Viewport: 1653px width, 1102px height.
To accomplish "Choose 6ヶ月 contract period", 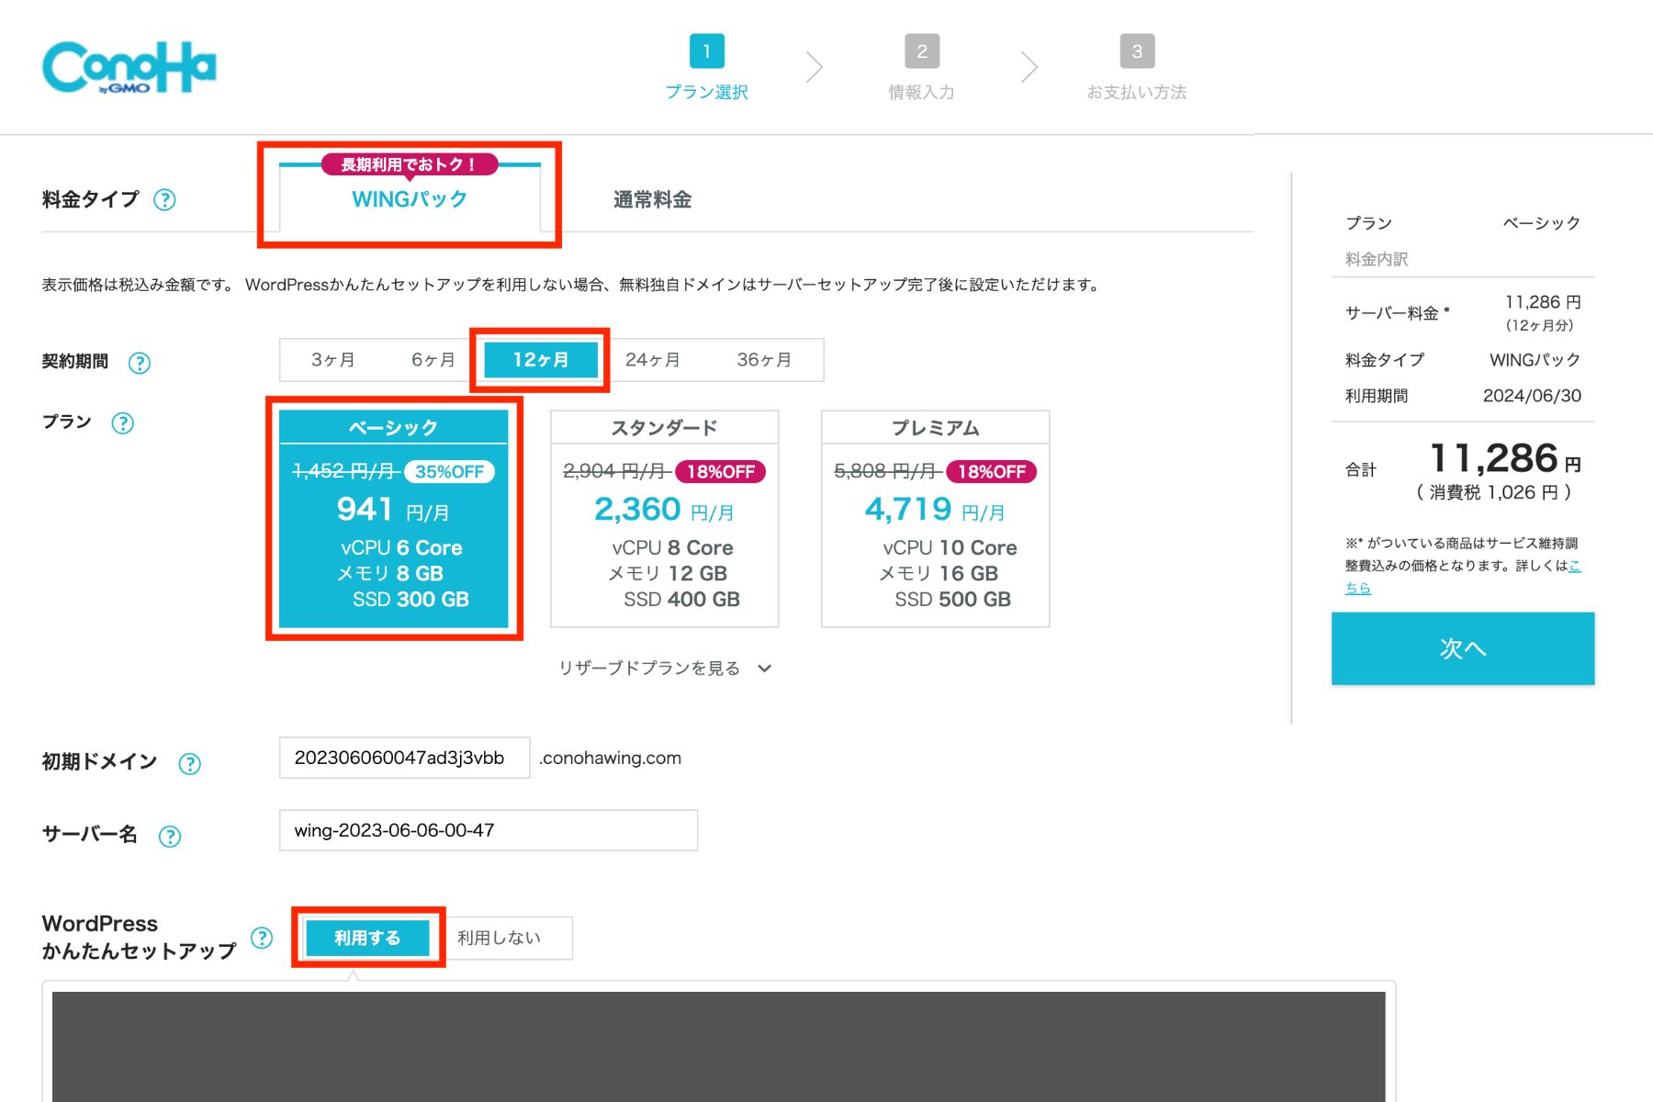I will pos(433,360).
